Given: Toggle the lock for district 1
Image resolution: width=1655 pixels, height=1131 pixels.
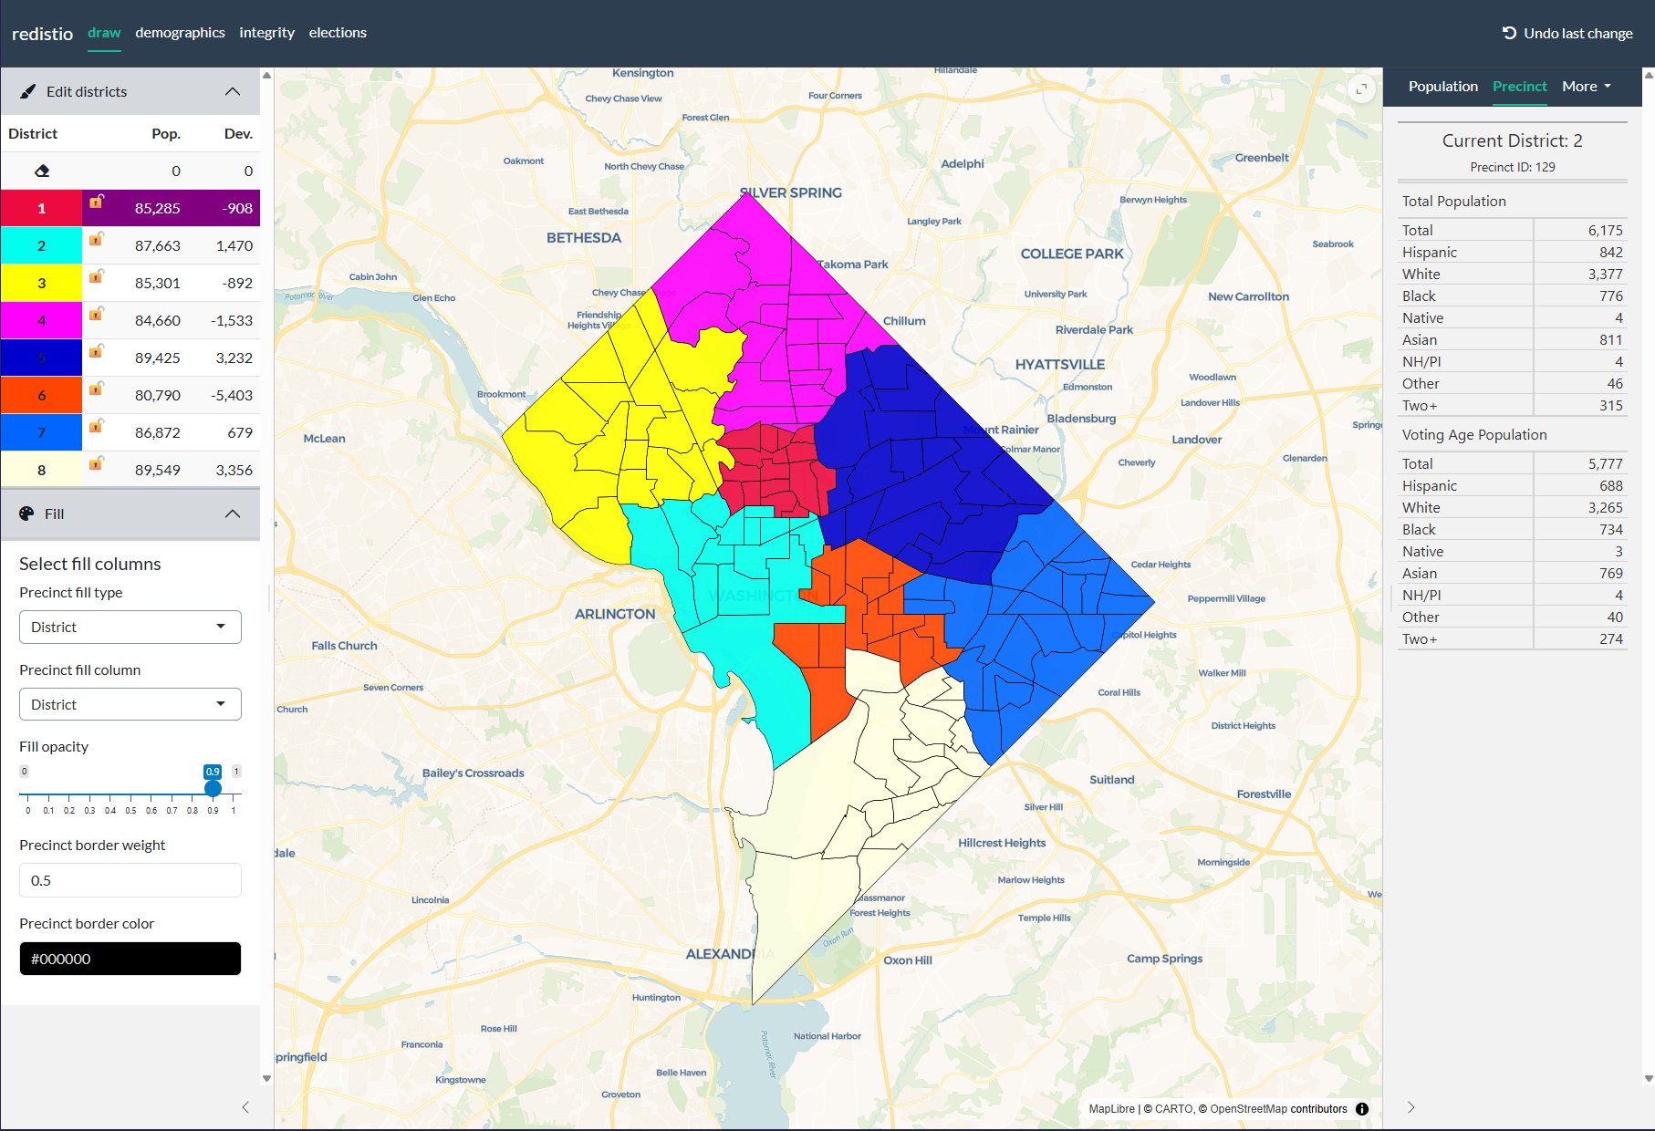Looking at the screenshot, I should coord(96,202).
